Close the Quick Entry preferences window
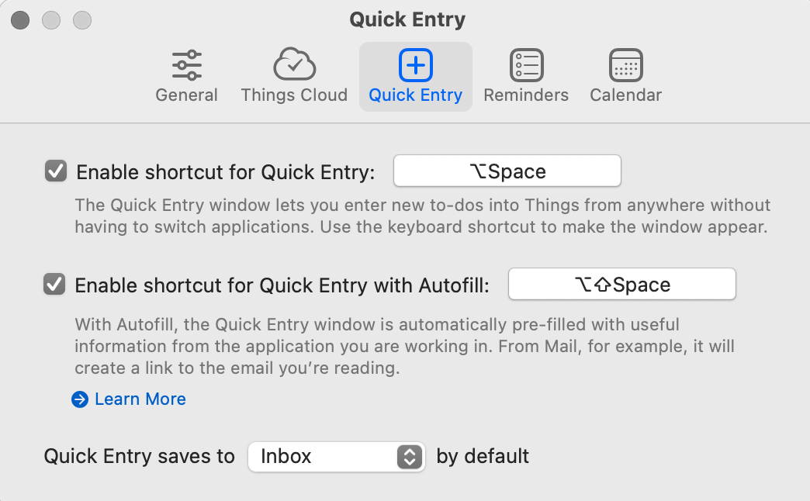This screenshot has width=810, height=501. [x=20, y=20]
